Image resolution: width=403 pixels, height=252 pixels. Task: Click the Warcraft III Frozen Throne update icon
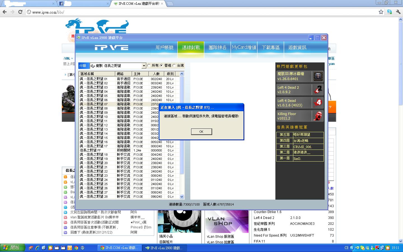318,76
